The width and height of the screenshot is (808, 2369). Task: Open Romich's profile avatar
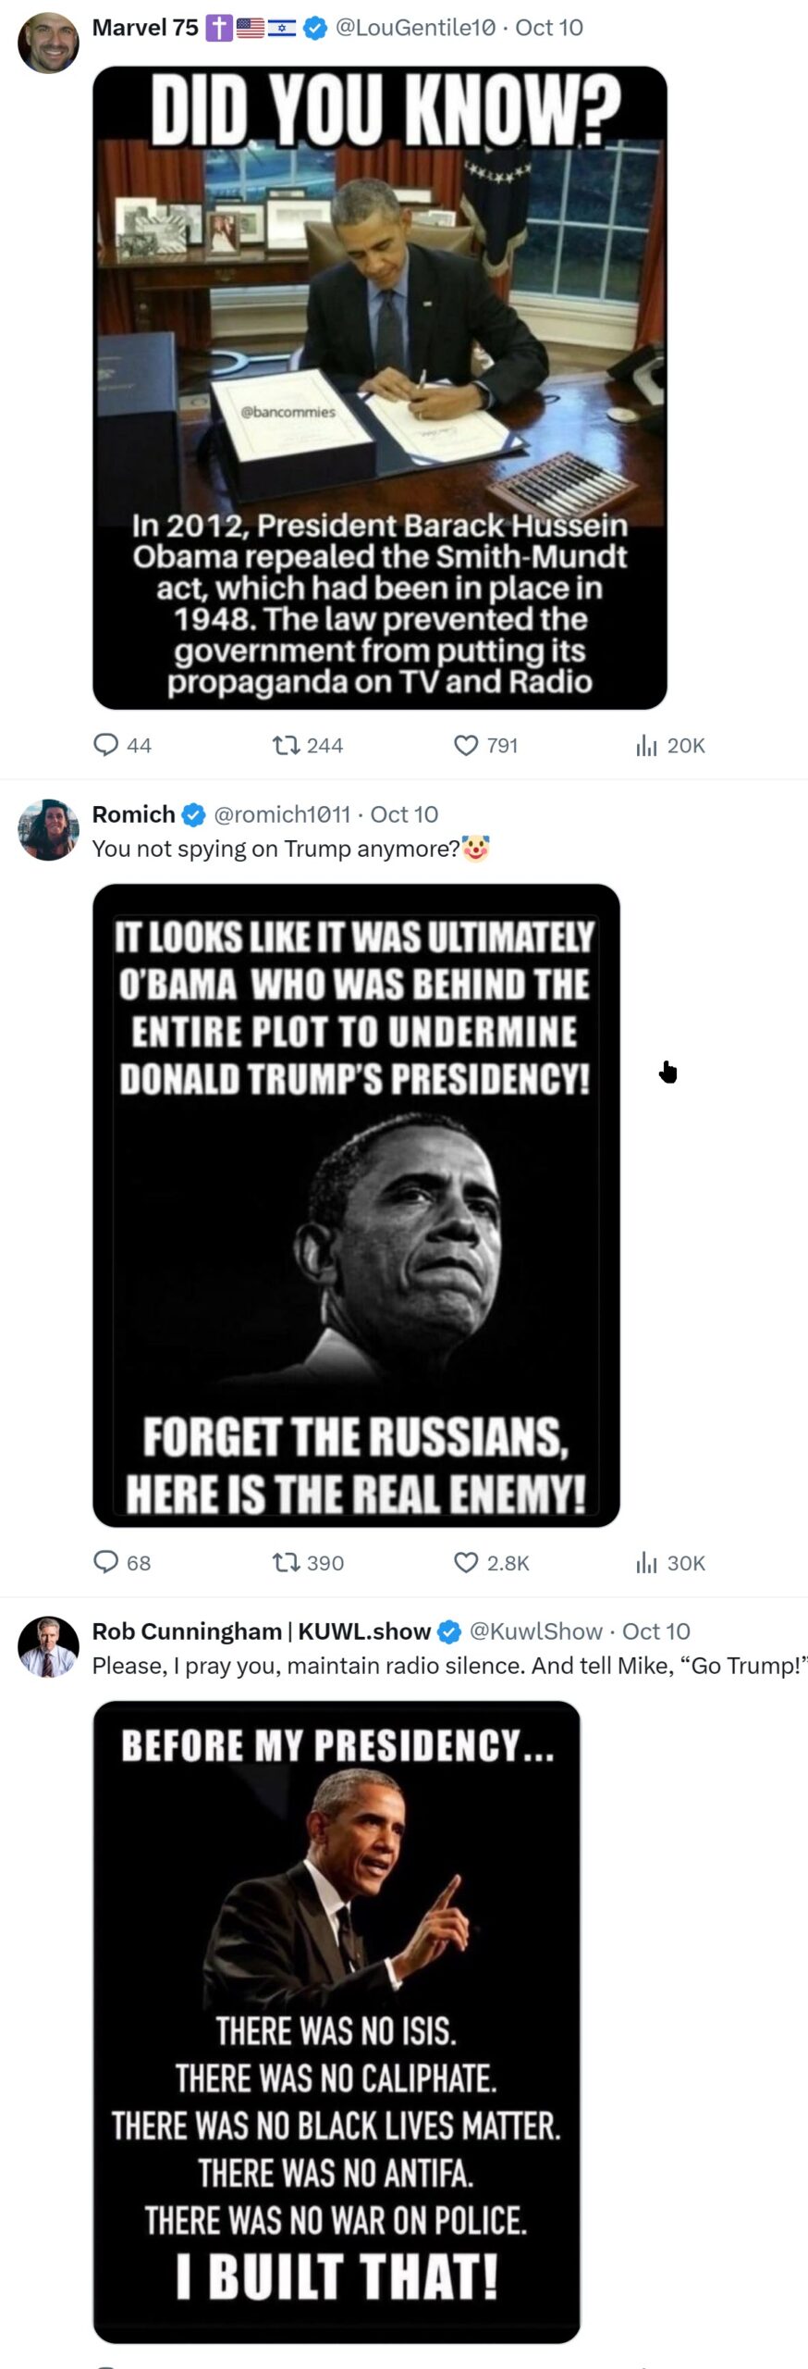coord(48,829)
